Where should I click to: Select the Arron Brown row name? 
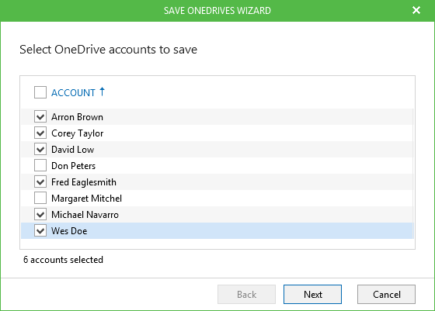pos(77,117)
